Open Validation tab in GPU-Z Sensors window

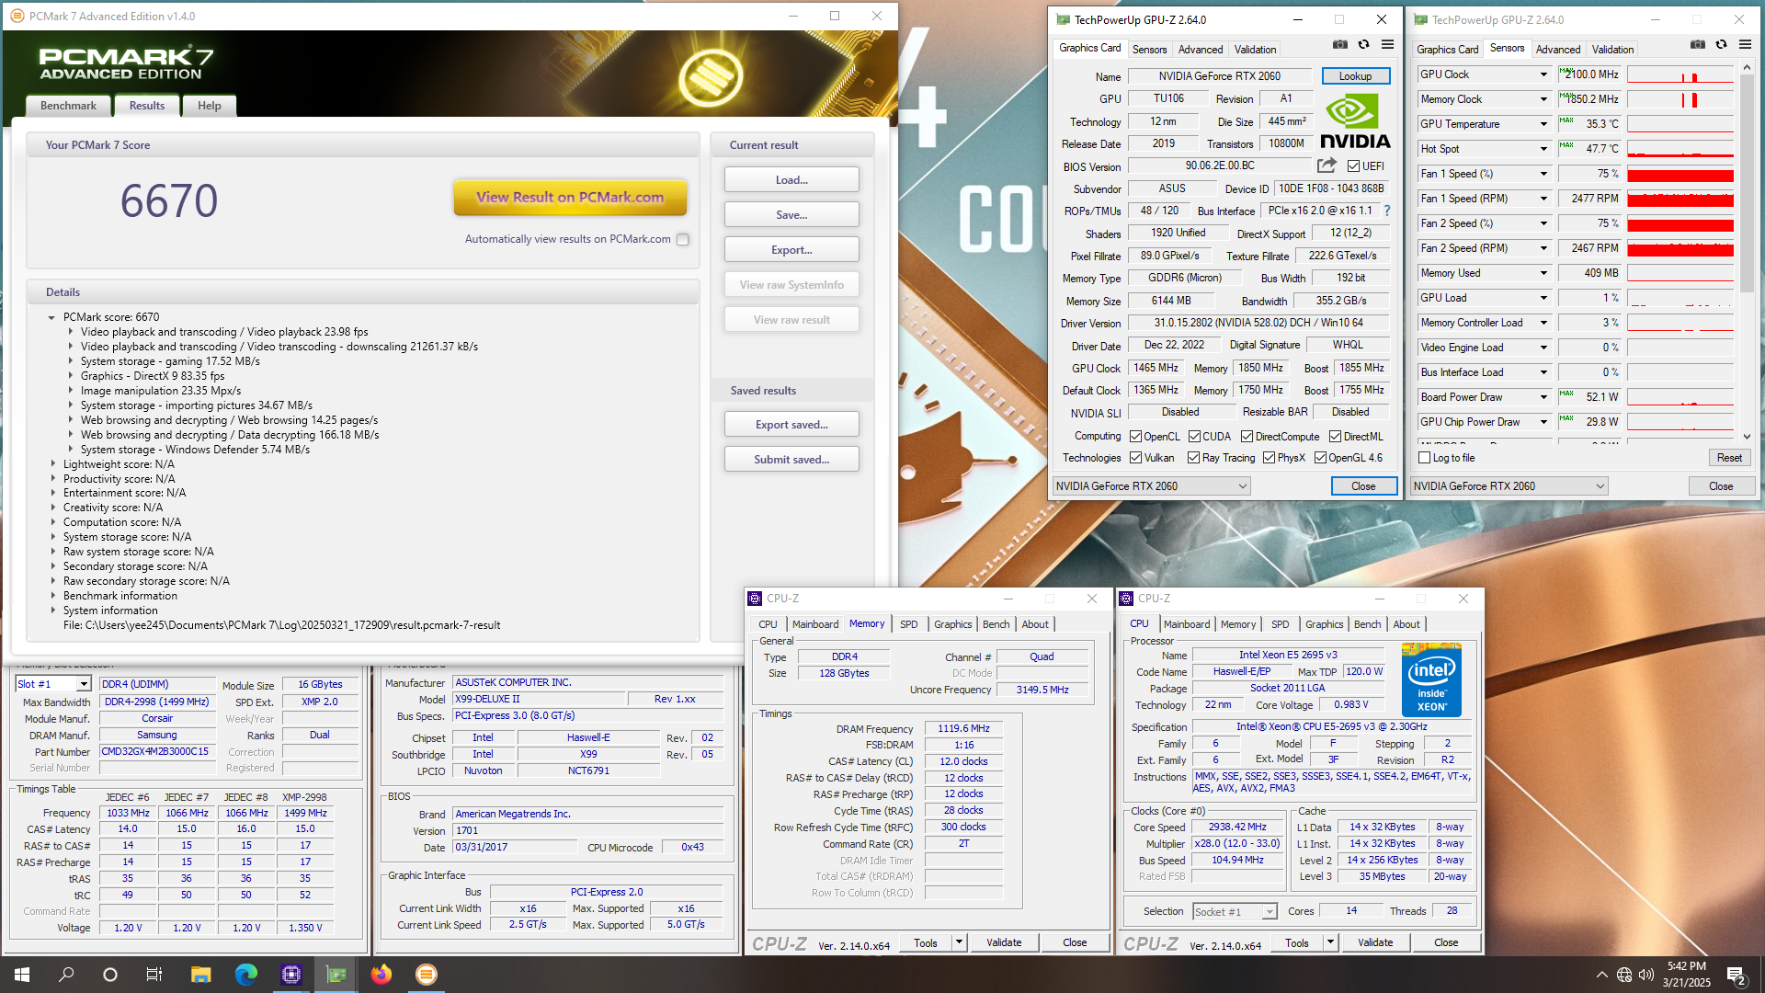click(1612, 50)
